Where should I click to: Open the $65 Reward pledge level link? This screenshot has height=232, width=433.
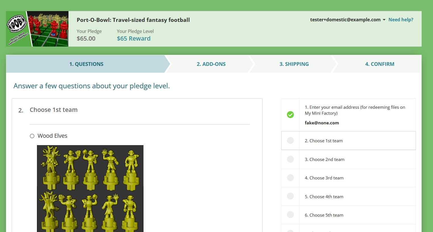[134, 39]
